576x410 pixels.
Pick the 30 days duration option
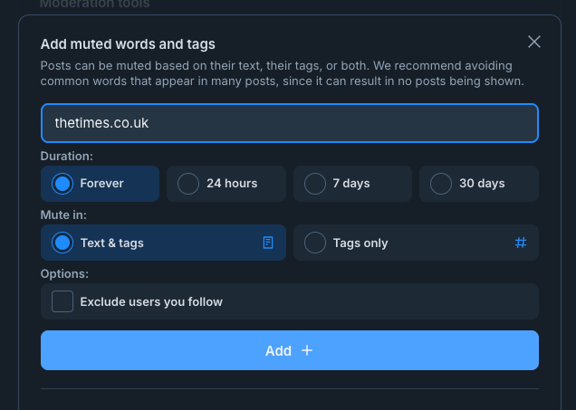click(x=441, y=184)
